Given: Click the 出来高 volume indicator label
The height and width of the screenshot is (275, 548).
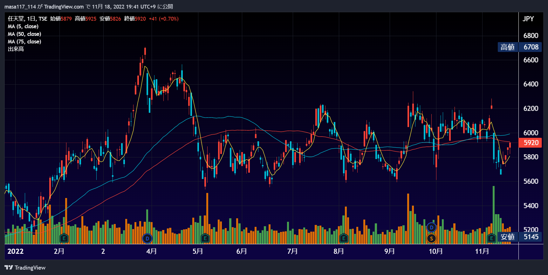Looking at the screenshot, I should 16,49.
